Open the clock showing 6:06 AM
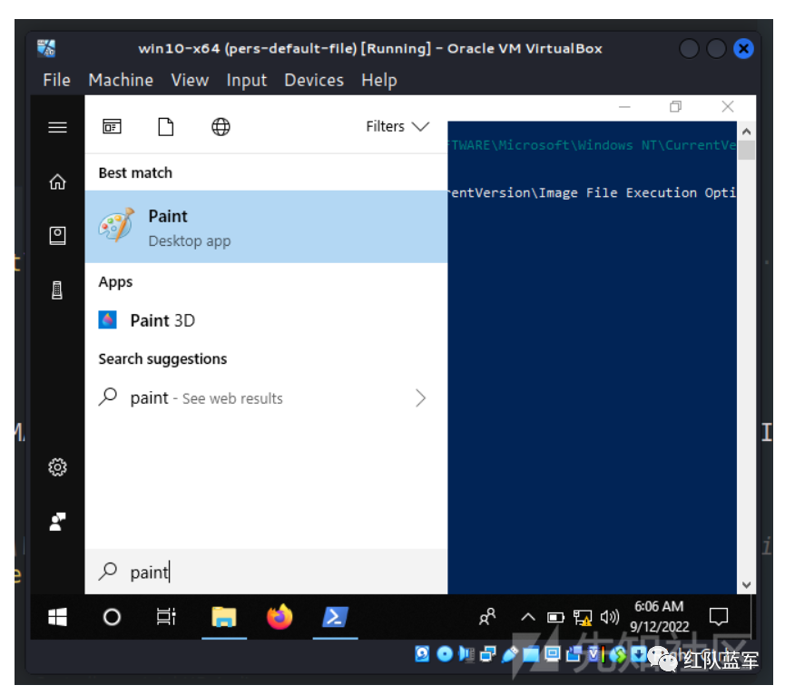Viewport: 785px width, 695px height. 660,617
